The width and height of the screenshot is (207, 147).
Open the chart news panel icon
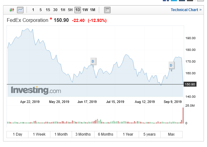107,10
